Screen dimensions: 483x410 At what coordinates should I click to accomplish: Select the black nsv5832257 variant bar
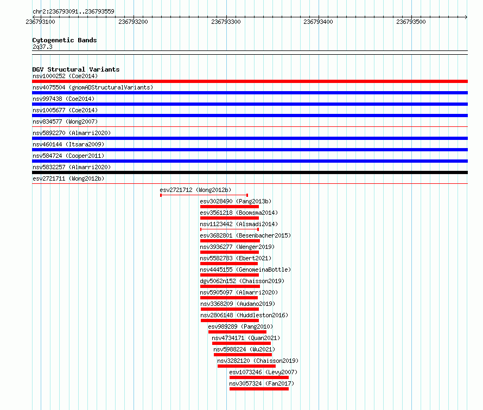click(250, 172)
